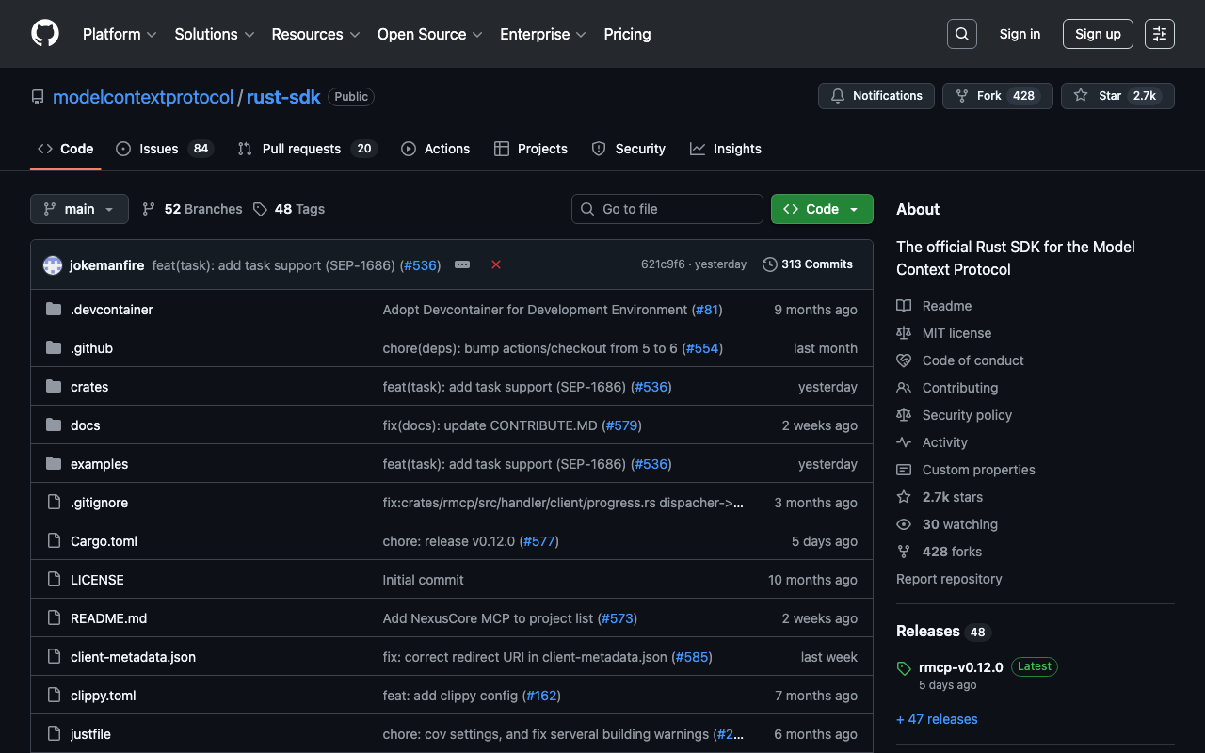Open the appearance settings icon in header
This screenshot has height=753, width=1205.
click(1160, 34)
